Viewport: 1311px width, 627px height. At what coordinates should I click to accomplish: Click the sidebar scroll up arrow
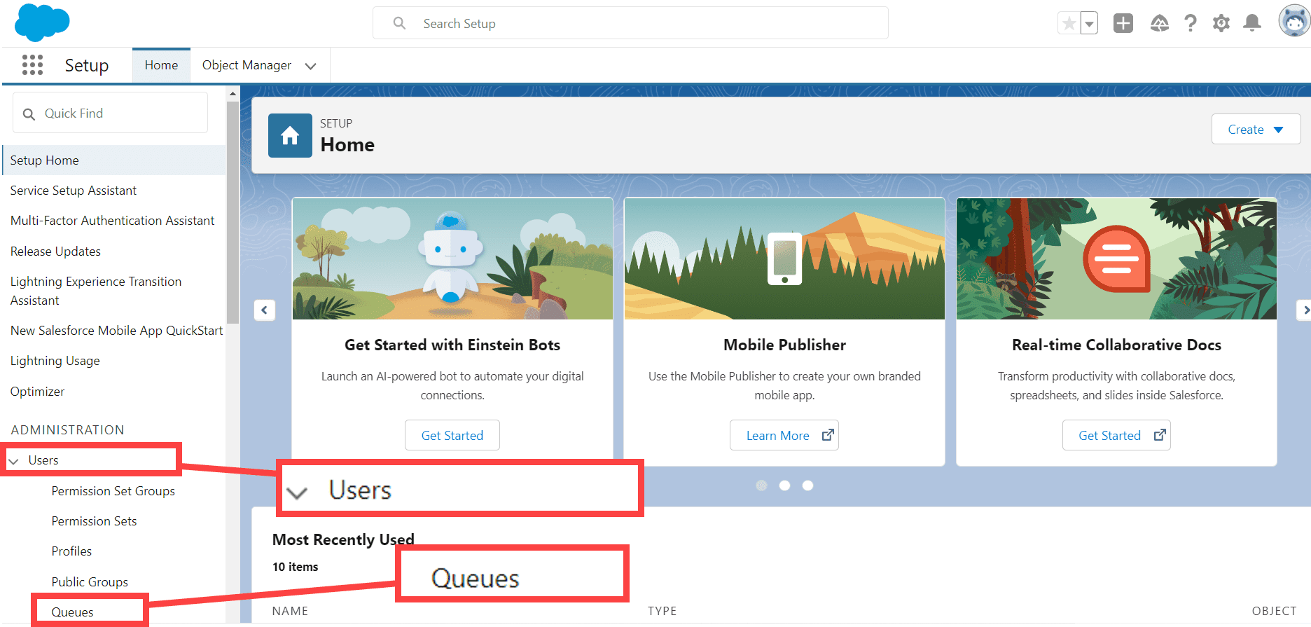[233, 93]
